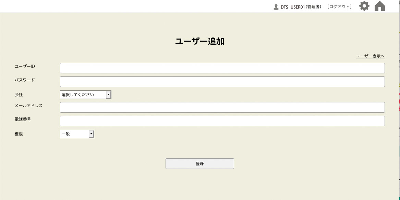400x200 pixels.
Task: Click the user silhouette icon
Action: 276,7
